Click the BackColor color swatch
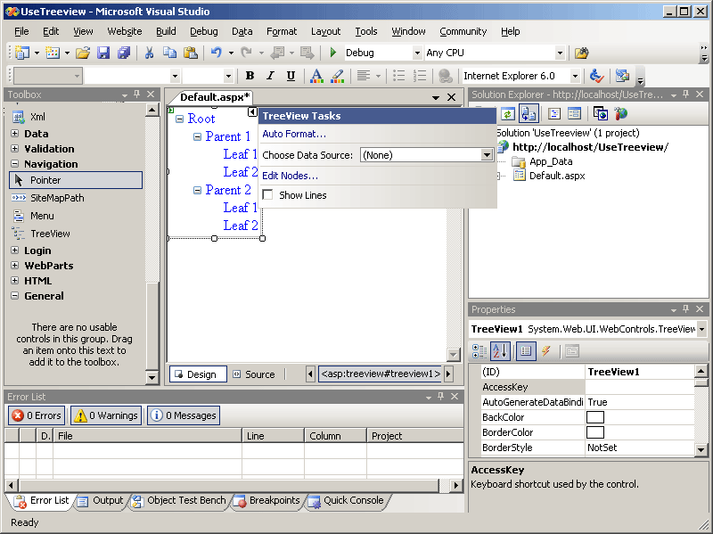This screenshot has width=713, height=534. [x=594, y=417]
